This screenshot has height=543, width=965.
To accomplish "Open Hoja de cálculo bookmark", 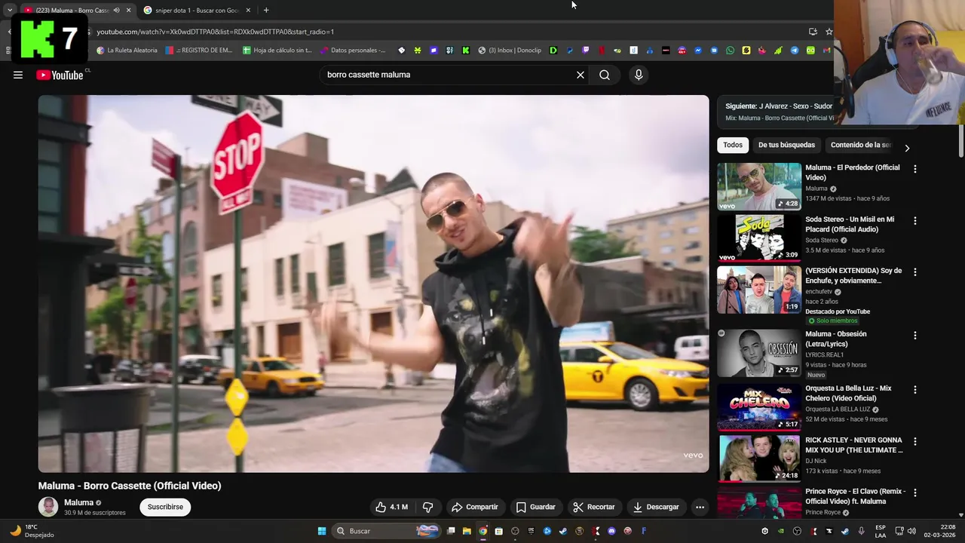I will tap(277, 51).
